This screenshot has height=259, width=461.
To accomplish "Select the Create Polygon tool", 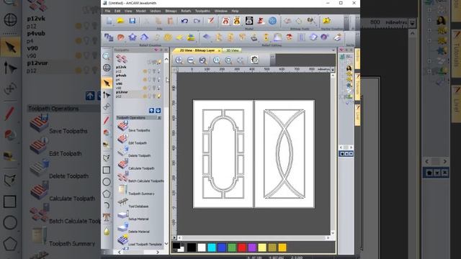I will point(107,194).
